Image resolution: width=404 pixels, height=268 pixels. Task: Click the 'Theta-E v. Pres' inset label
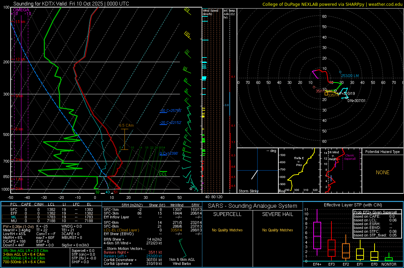pos(299,161)
